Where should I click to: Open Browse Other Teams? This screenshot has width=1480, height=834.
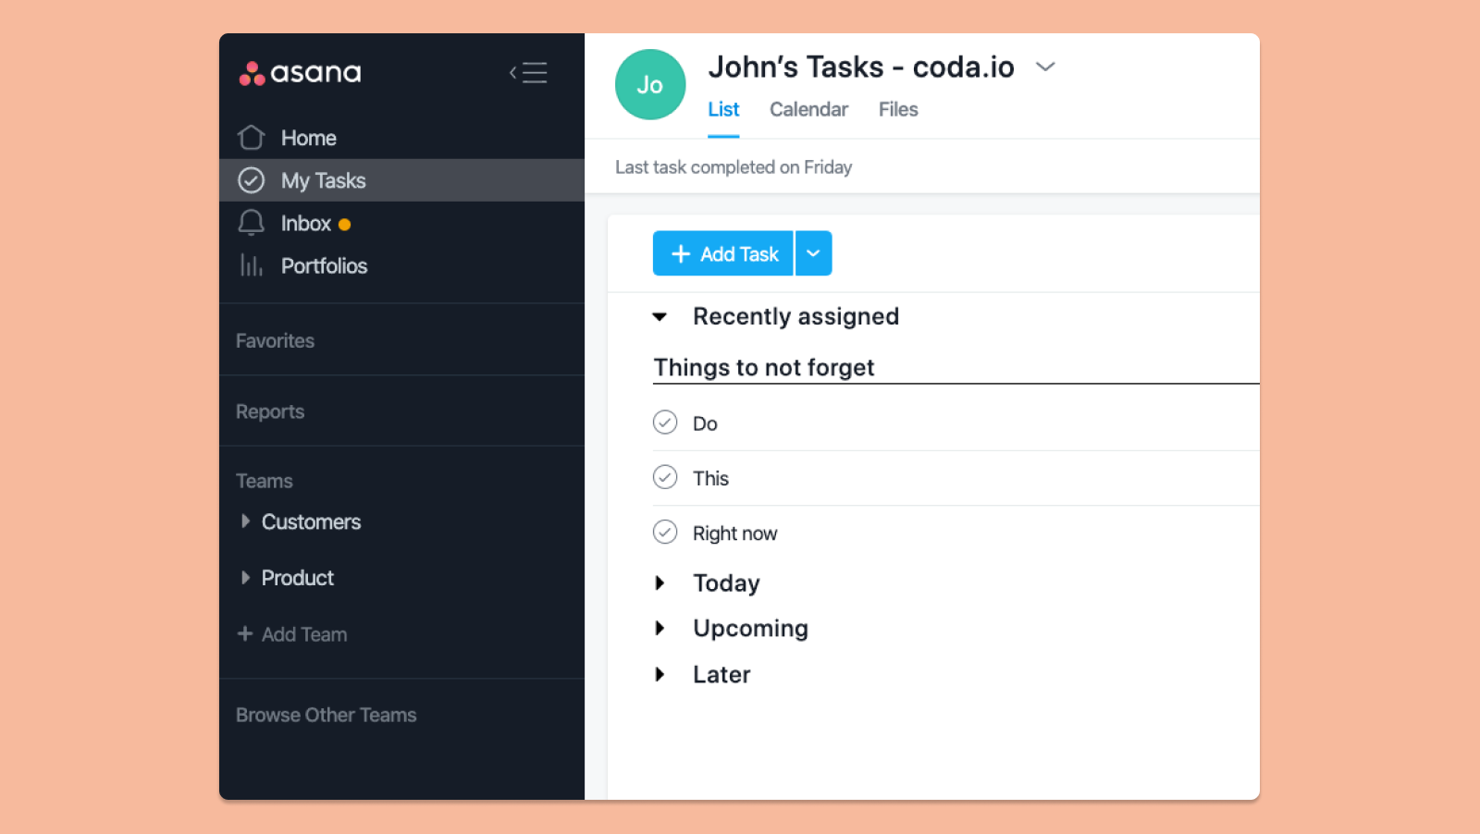coord(326,714)
